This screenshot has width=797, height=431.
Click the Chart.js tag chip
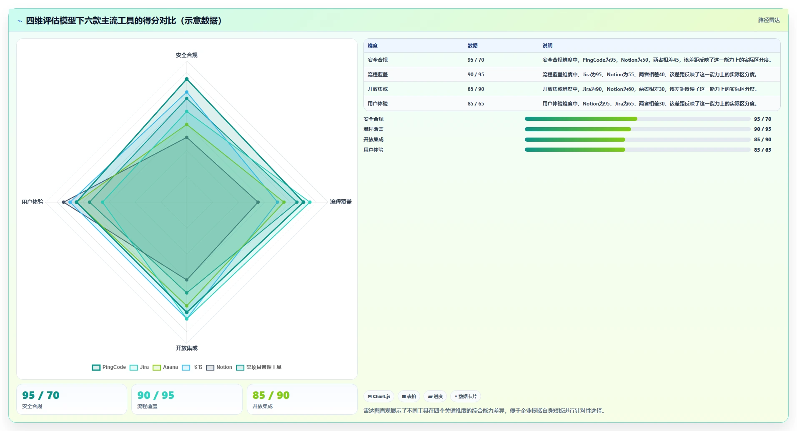pyautogui.click(x=379, y=396)
